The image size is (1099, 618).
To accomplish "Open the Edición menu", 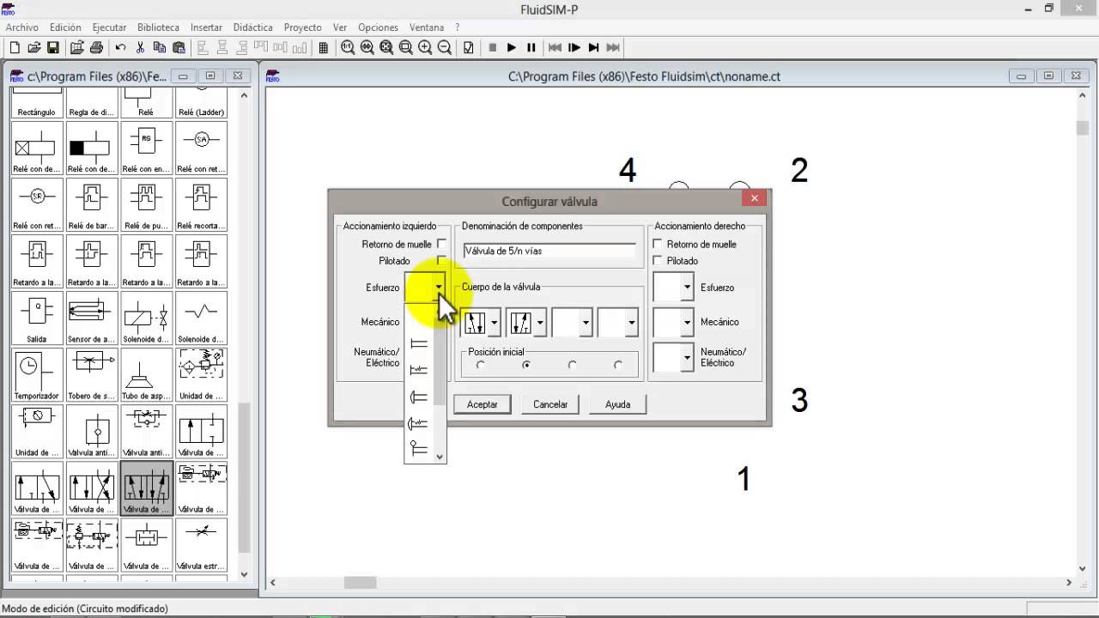I will 66,27.
